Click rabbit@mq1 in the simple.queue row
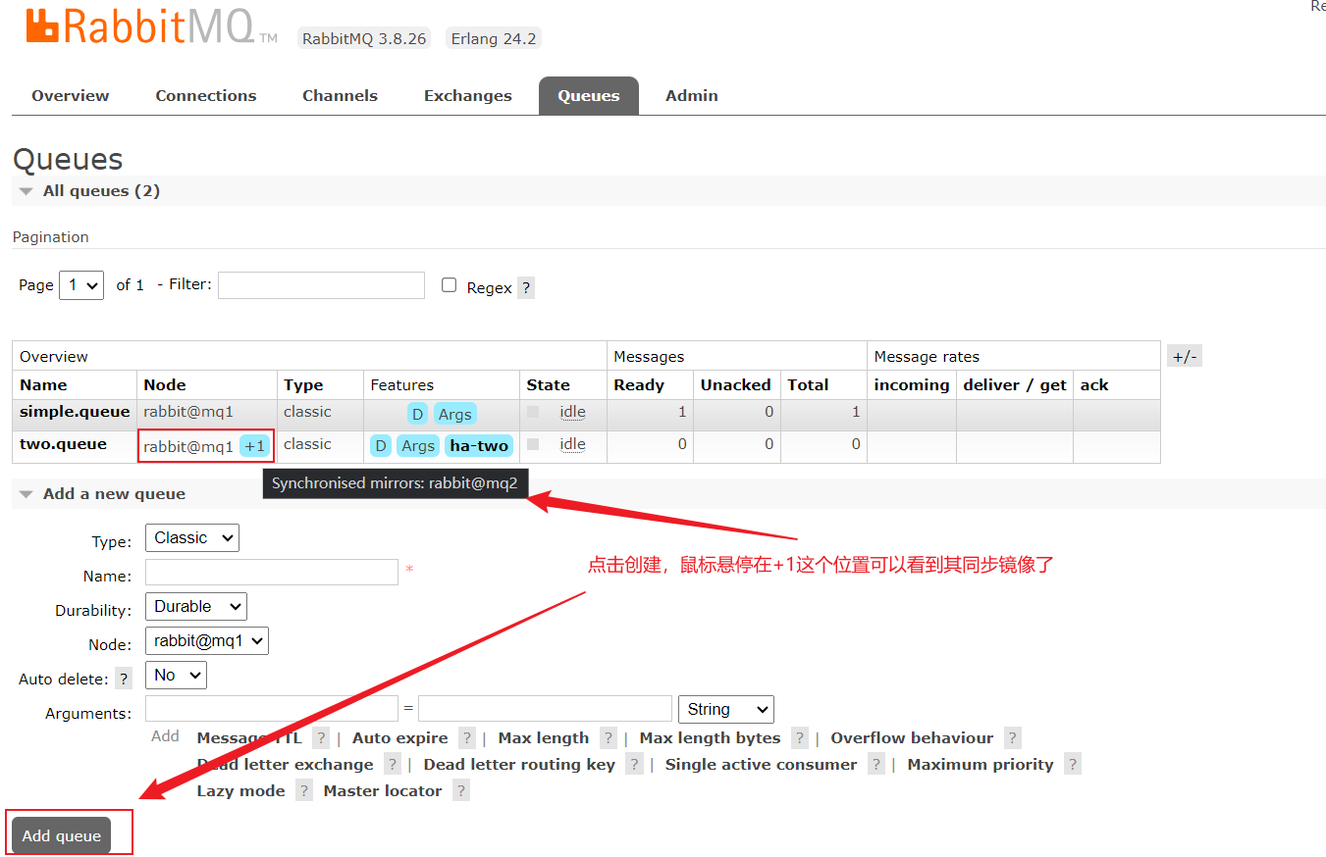This screenshot has height=857, width=1326. click(188, 412)
